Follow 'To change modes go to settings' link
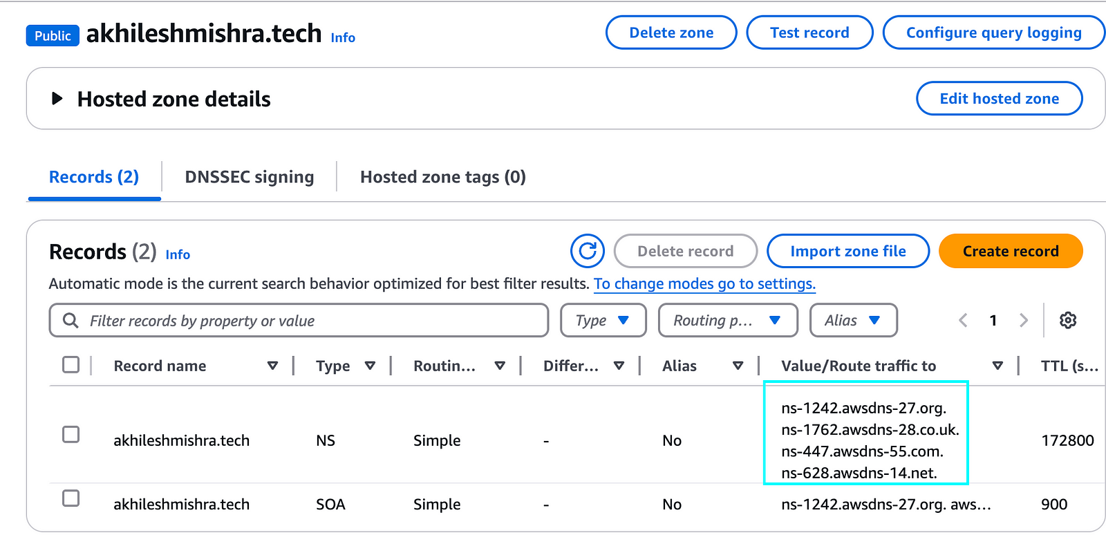The image size is (1106, 544). [704, 283]
